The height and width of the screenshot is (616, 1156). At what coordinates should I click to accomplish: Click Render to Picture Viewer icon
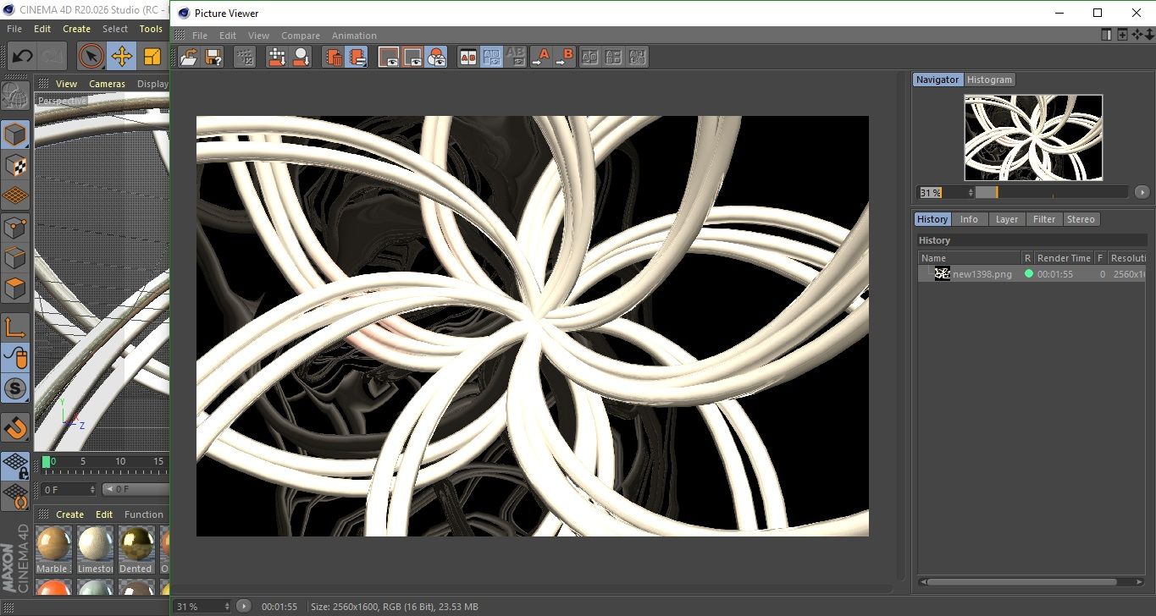click(277, 57)
